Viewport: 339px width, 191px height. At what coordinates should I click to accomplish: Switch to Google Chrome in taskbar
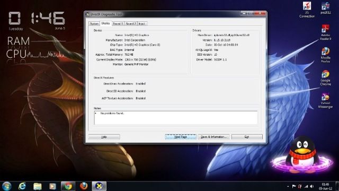[x=68, y=186]
